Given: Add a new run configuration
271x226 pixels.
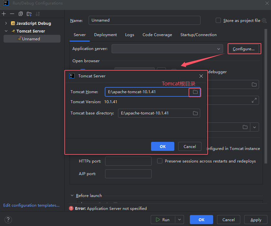Looking at the screenshot, I should click(4, 14).
